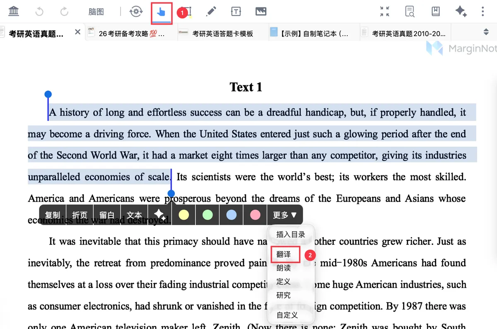Screen dimensions: 497x329
Task: Open the vertical three-dot menu
Action: click(483, 12)
